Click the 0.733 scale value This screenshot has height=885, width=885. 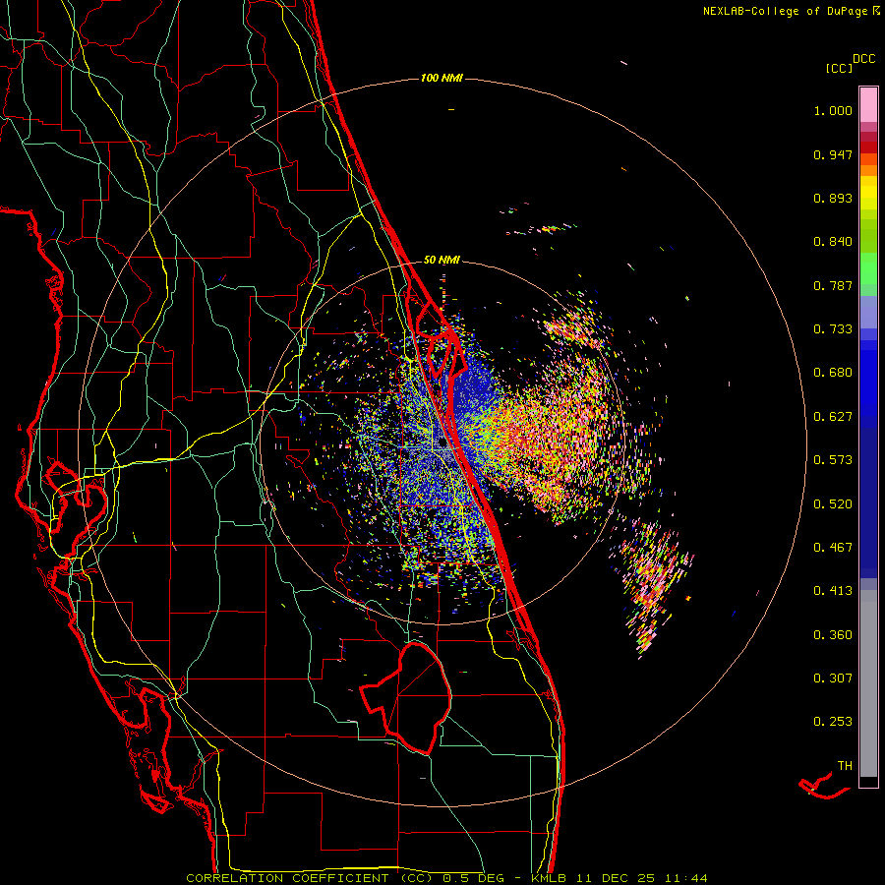click(833, 329)
